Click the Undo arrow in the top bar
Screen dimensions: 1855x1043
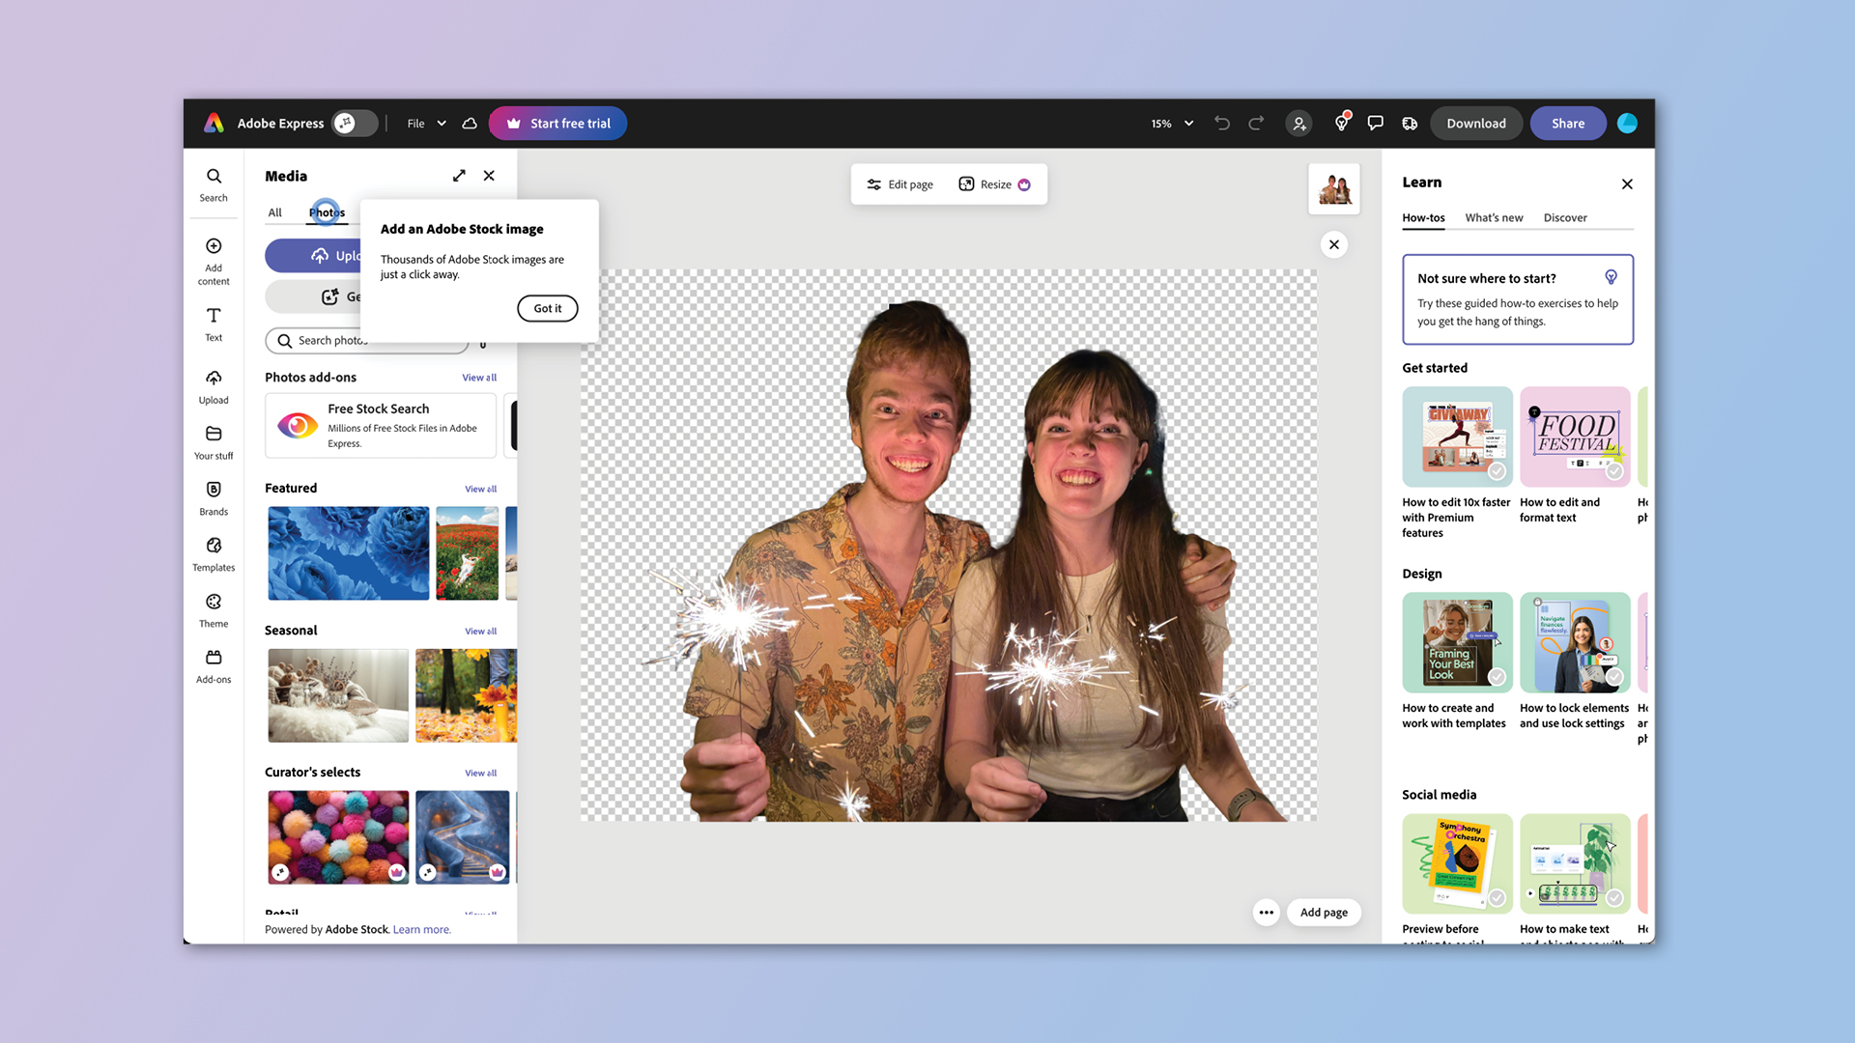(x=1221, y=123)
